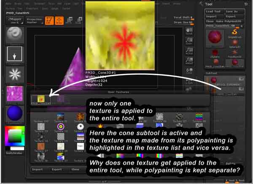Click the Scroll canvas icon on right shelf
253x184 pixels.
click(x=189, y=31)
